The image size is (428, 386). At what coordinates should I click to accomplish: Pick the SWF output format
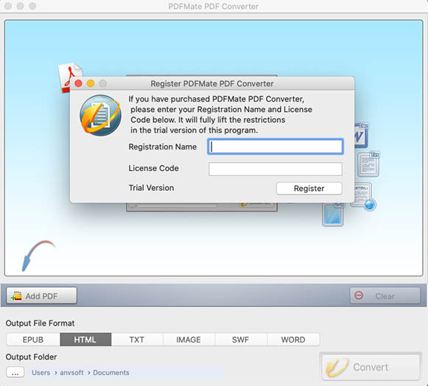pos(241,340)
